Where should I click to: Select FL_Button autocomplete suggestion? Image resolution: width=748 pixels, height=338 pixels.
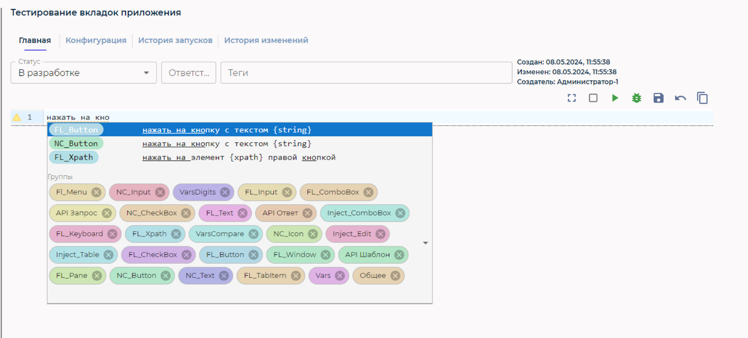(240, 130)
